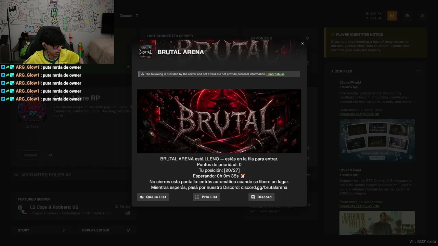Open the orange M profile avatar
Screen dimensions: 438x246
click(x=392, y=16)
